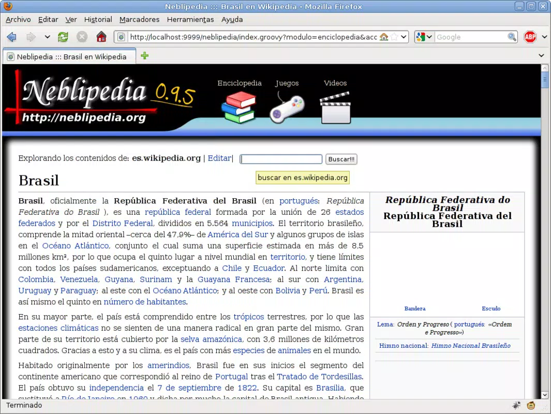Click the Google search box
The image size is (551, 414).
[x=471, y=37]
